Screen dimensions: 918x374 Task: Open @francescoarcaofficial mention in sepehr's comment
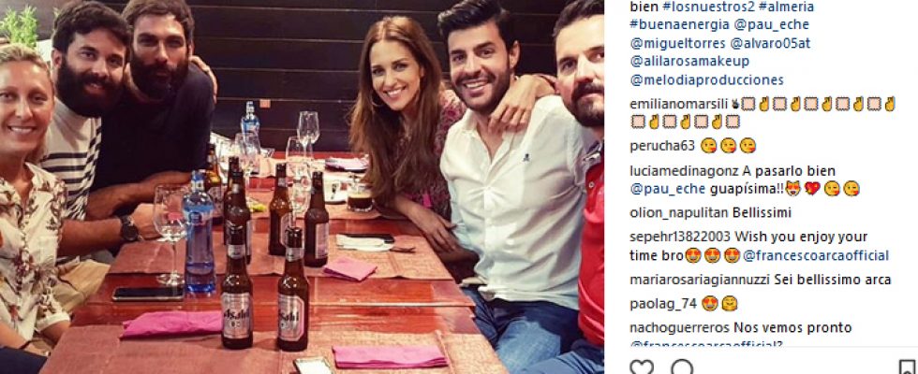[816, 256]
